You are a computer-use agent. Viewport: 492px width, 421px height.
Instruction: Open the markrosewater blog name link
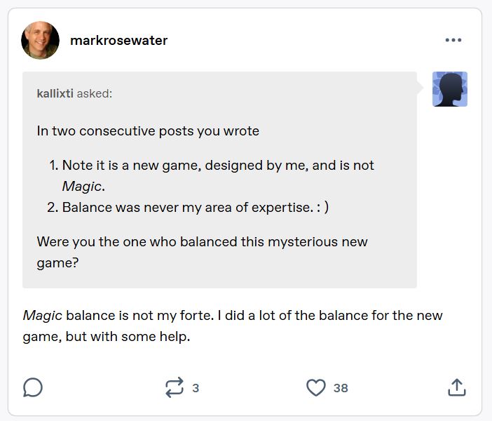tap(118, 40)
